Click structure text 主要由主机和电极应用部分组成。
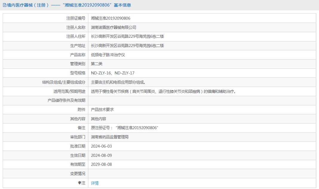Viewport: 319px width, 189px height. 118,82
